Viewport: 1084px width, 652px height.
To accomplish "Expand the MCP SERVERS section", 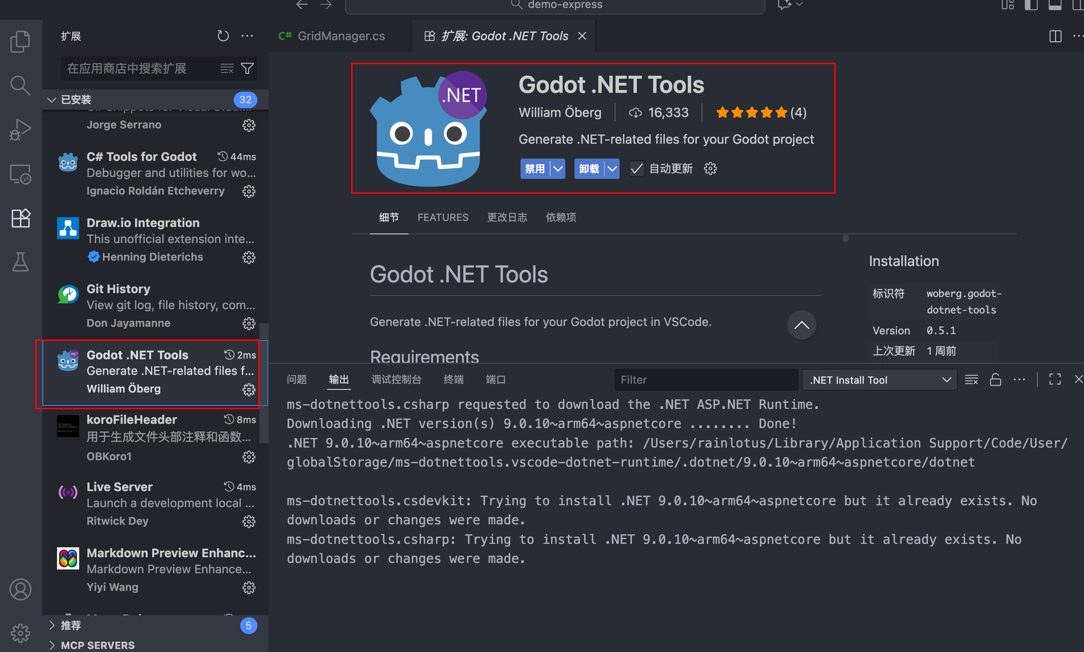I will [98, 645].
